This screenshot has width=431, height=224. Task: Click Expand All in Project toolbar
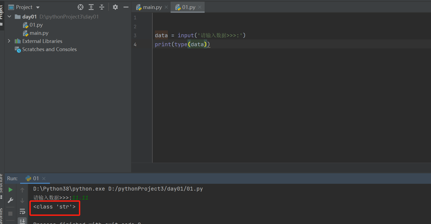(91, 7)
